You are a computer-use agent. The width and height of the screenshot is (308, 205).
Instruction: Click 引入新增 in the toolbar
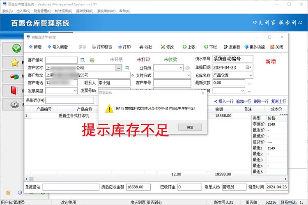[x=57, y=47]
